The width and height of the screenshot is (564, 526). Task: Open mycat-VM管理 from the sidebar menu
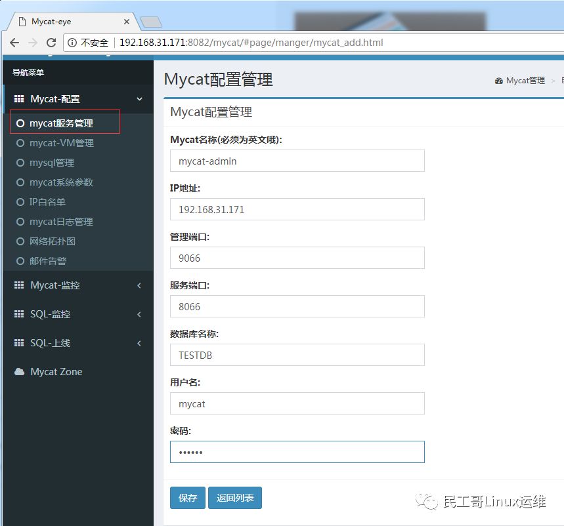pyautogui.click(x=62, y=143)
